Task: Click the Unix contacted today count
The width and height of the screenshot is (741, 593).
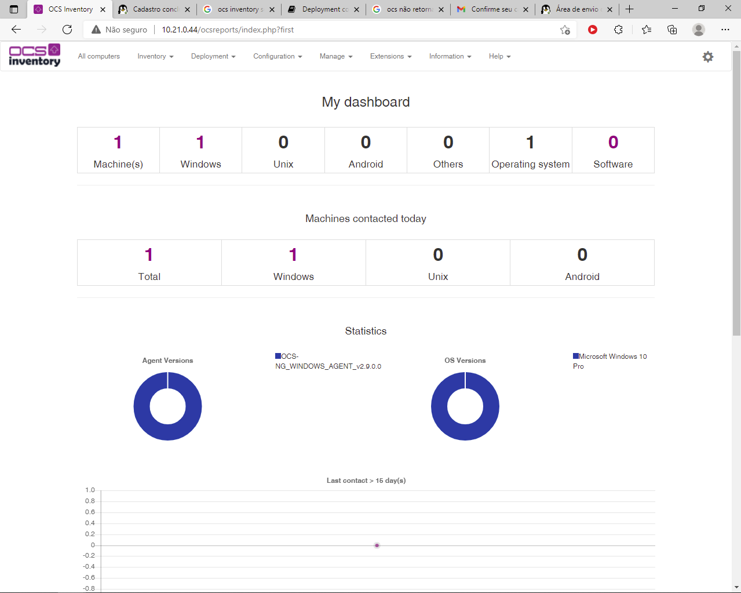Action: 438,255
